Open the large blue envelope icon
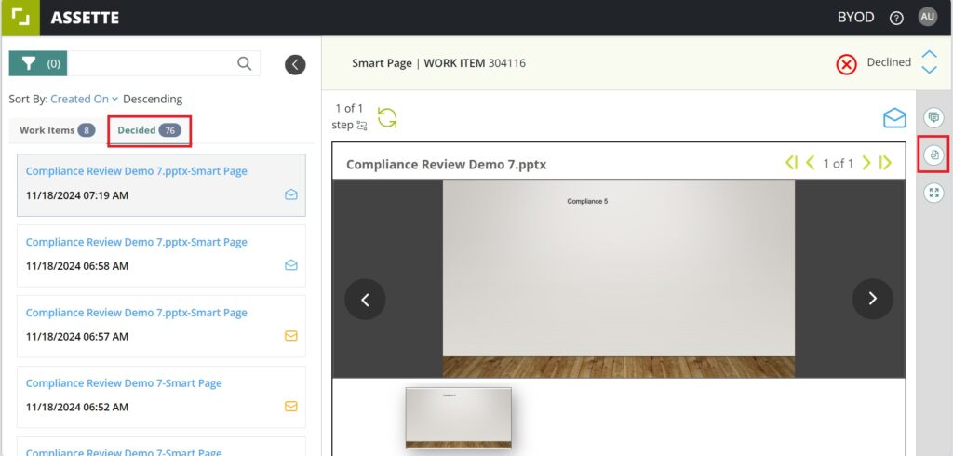953x456 pixels. click(894, 118)
